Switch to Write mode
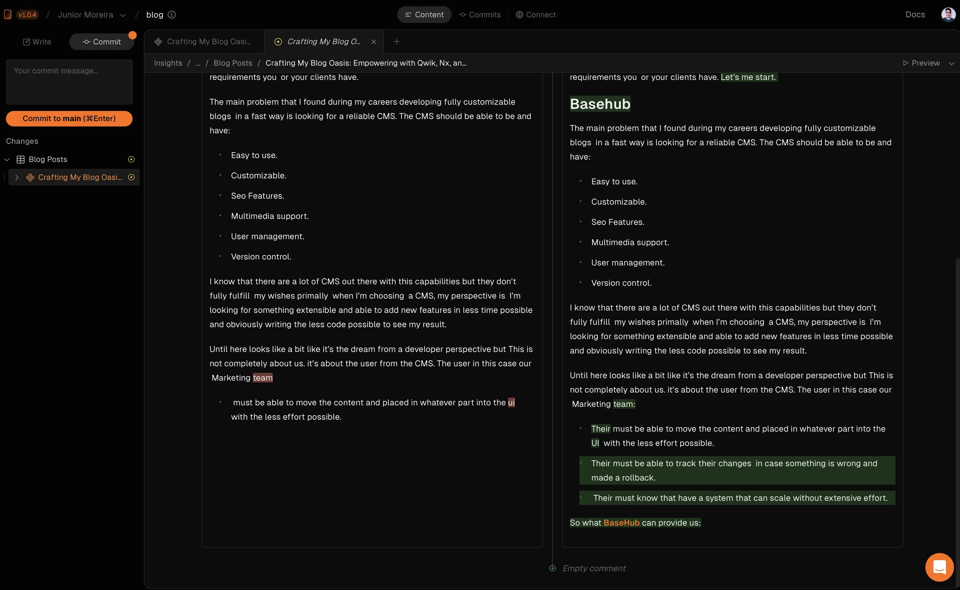The image size is (960, 590). (x=37, y=42)
